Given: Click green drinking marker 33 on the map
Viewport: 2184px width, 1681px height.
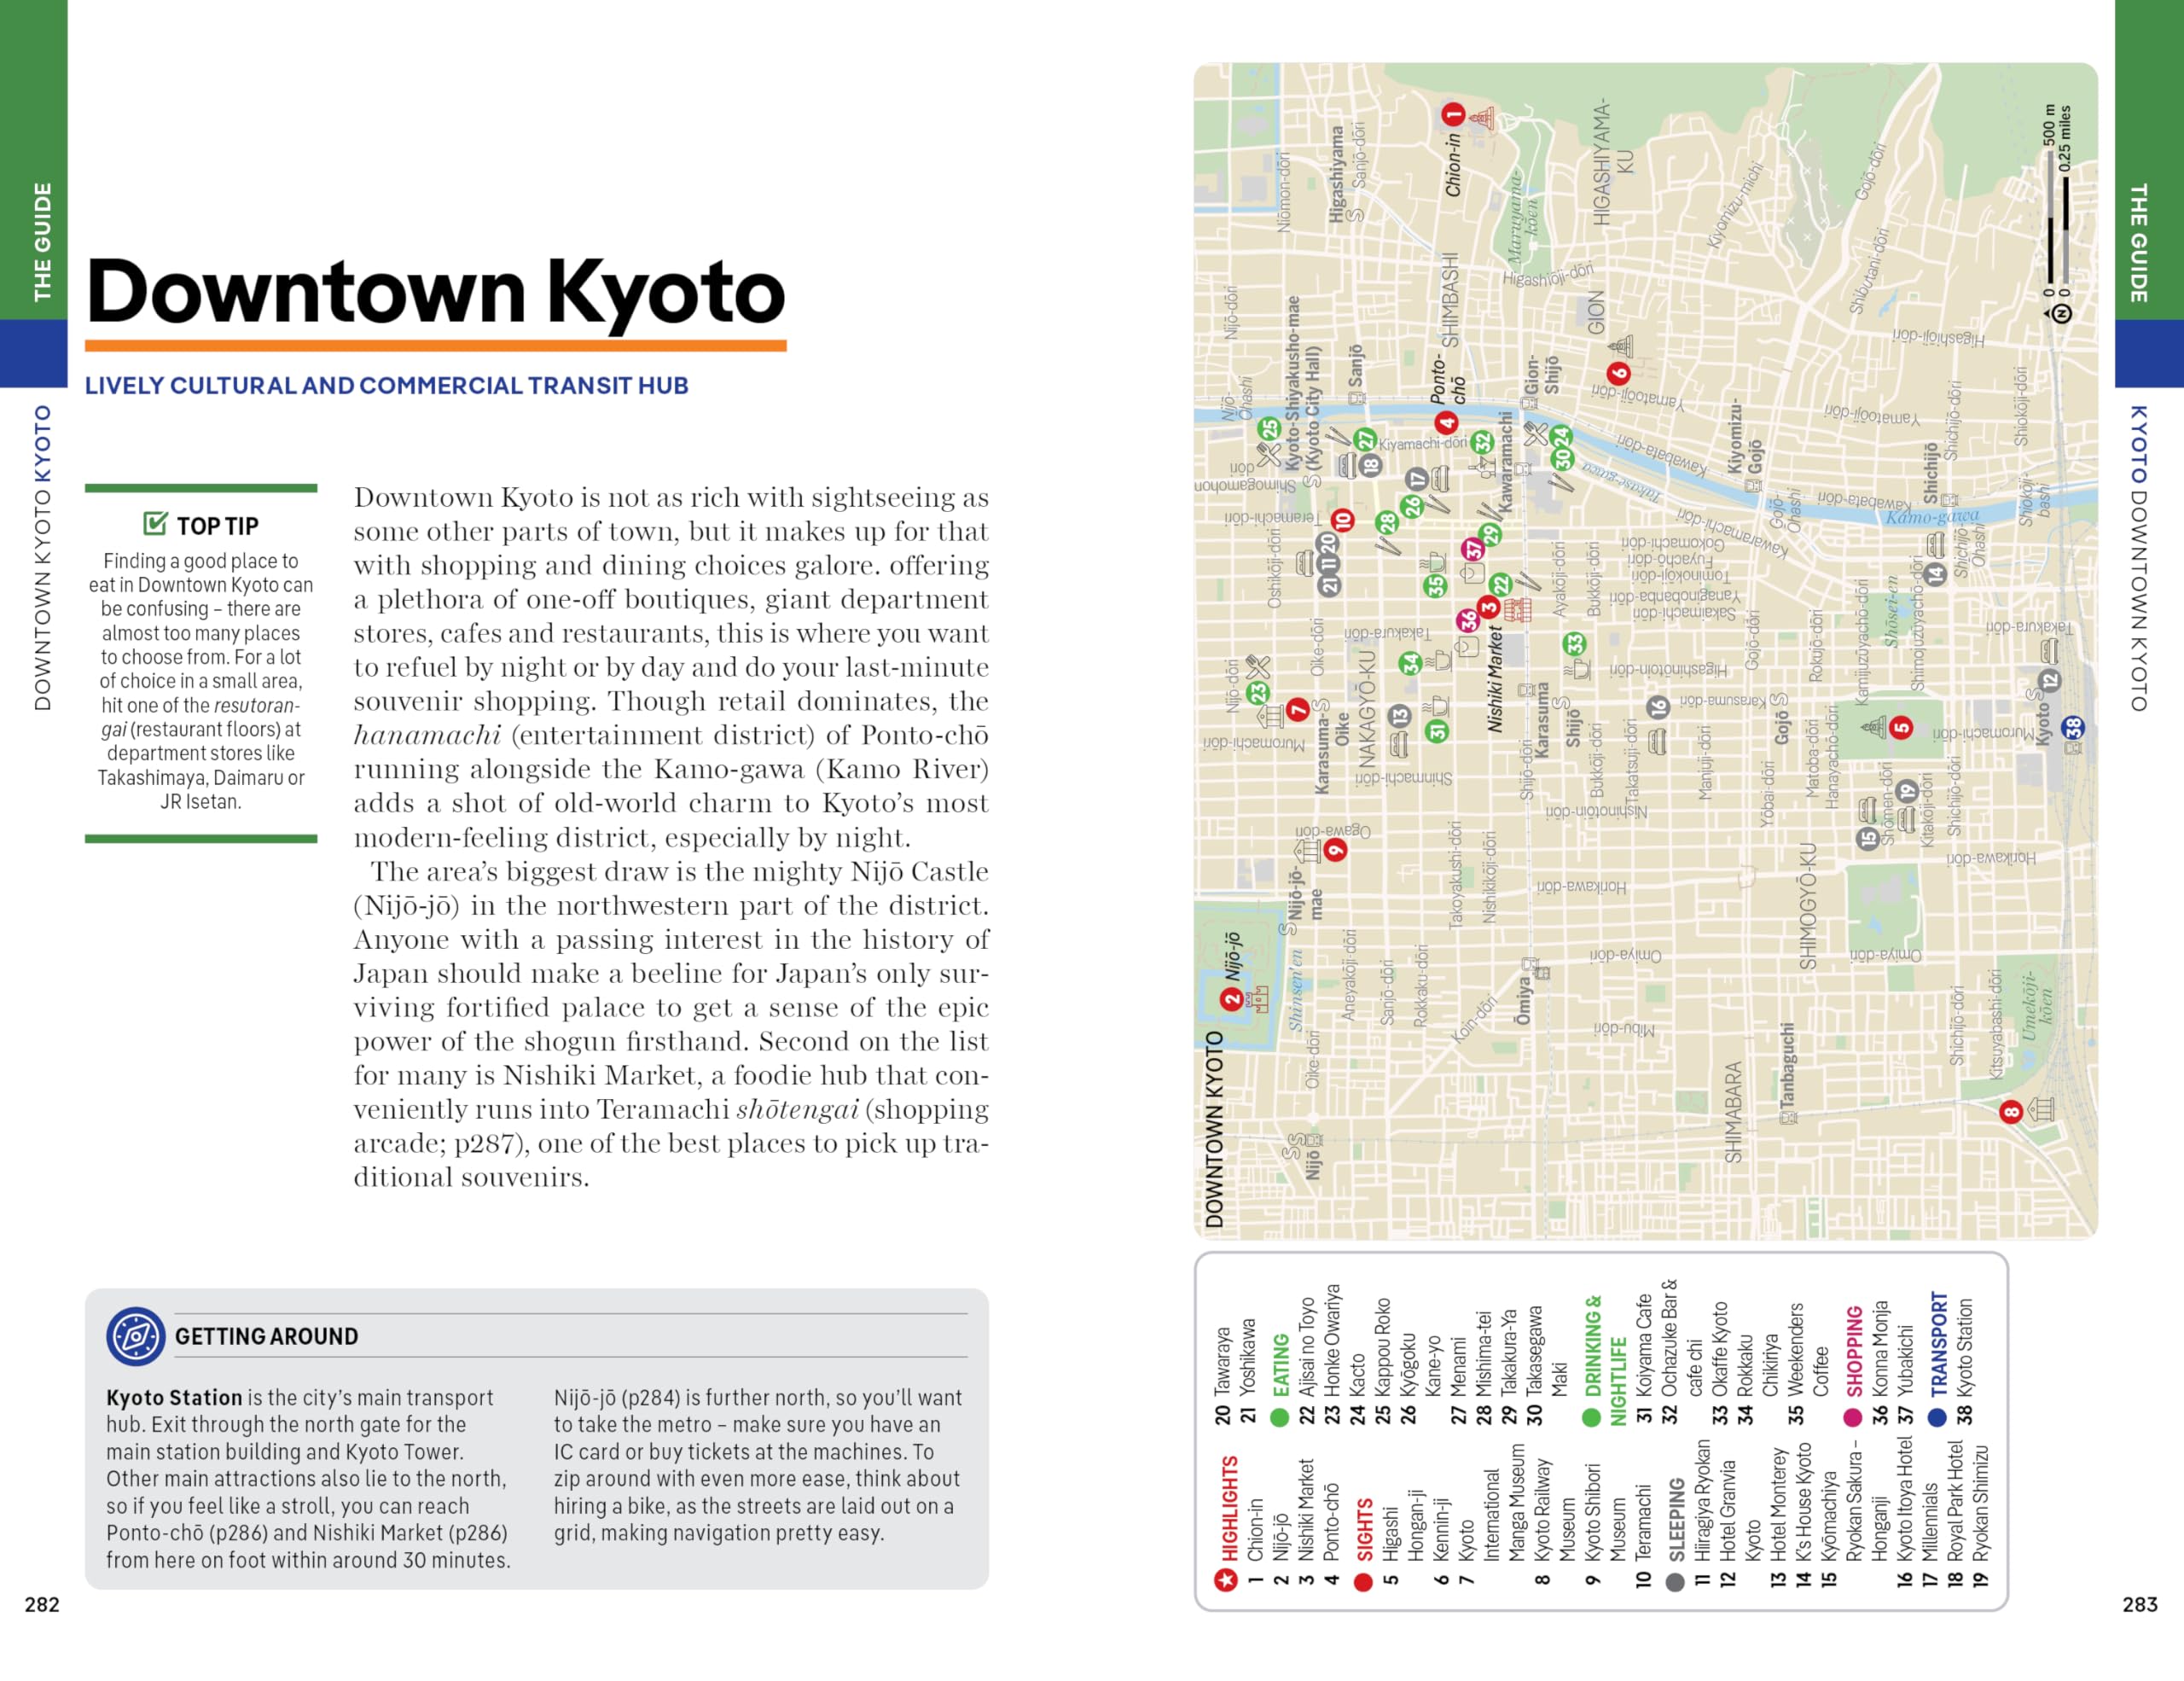Looking at the screenshot, I should [x=1575, y=643].
